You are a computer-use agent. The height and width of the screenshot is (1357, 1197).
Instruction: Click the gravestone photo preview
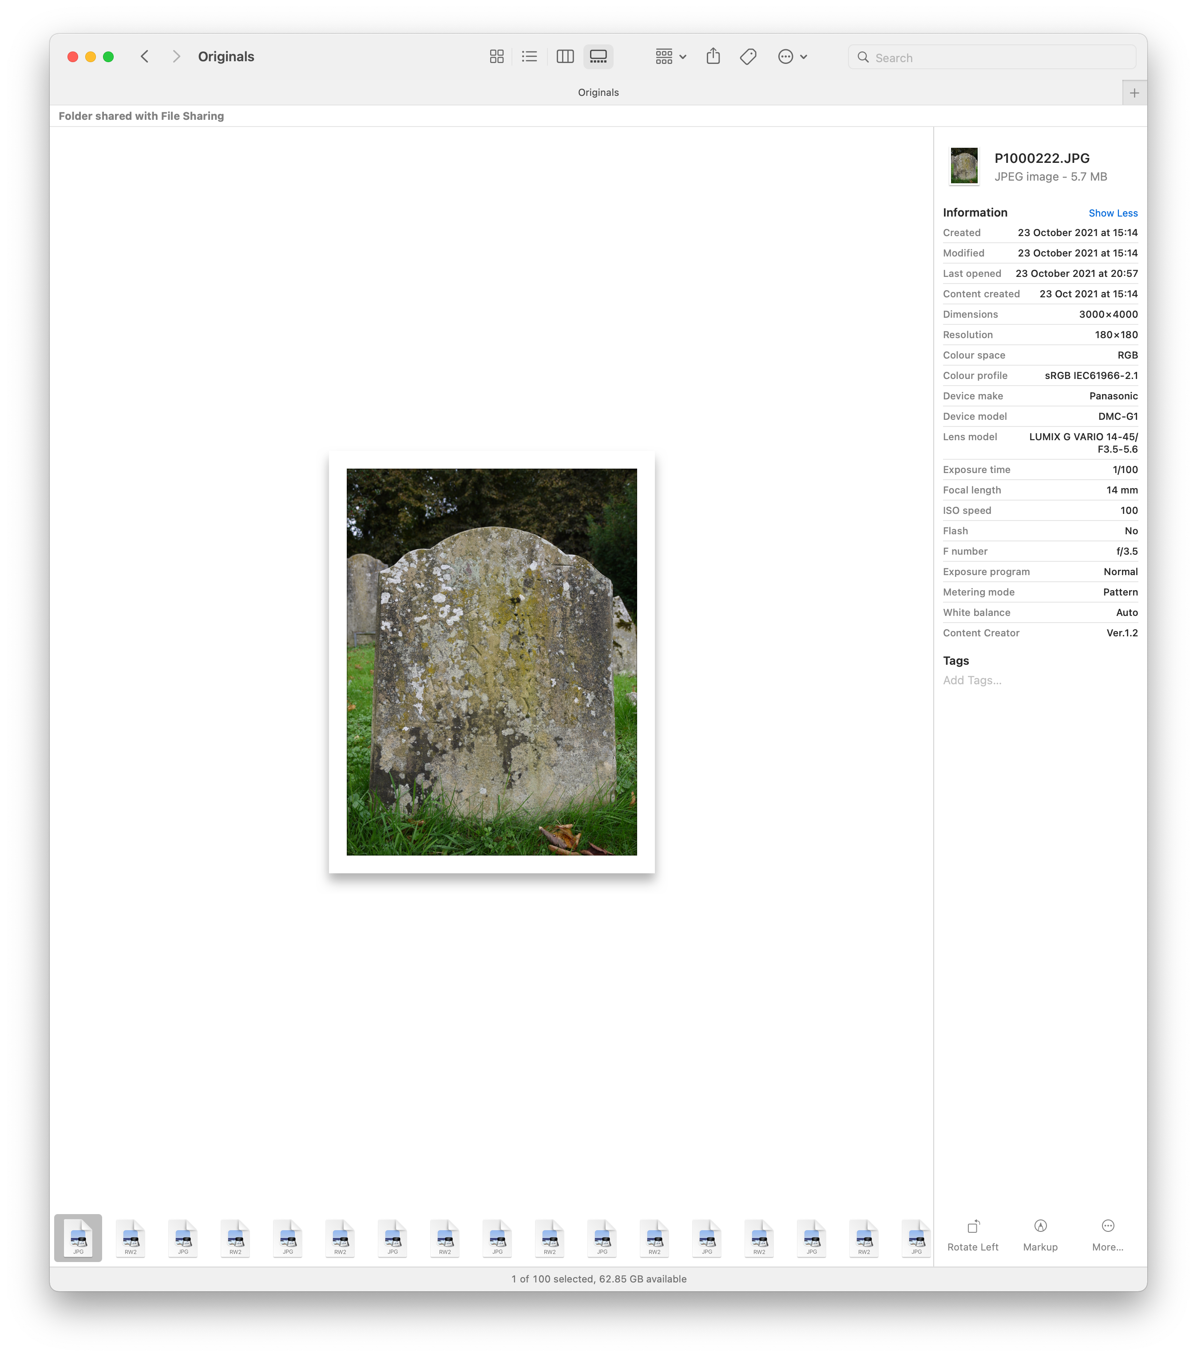(491, 662)
